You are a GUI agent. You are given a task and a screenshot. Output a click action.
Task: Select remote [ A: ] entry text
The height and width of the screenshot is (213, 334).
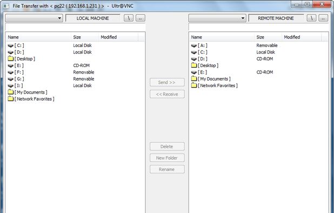tap(202, 45)
